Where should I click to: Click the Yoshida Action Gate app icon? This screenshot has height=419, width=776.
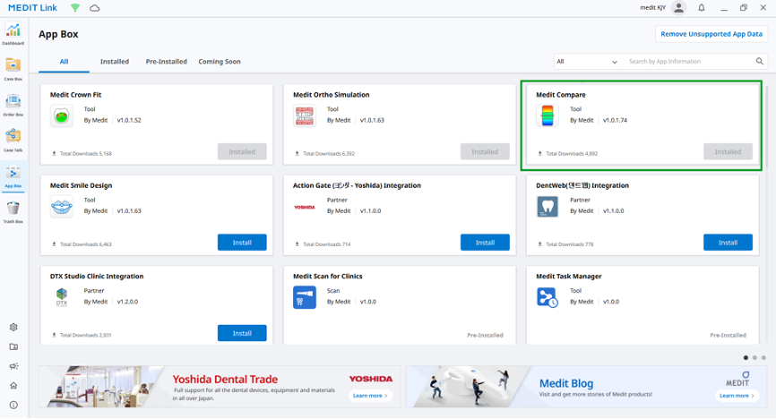pyautogui.click(x=305, y=208)
